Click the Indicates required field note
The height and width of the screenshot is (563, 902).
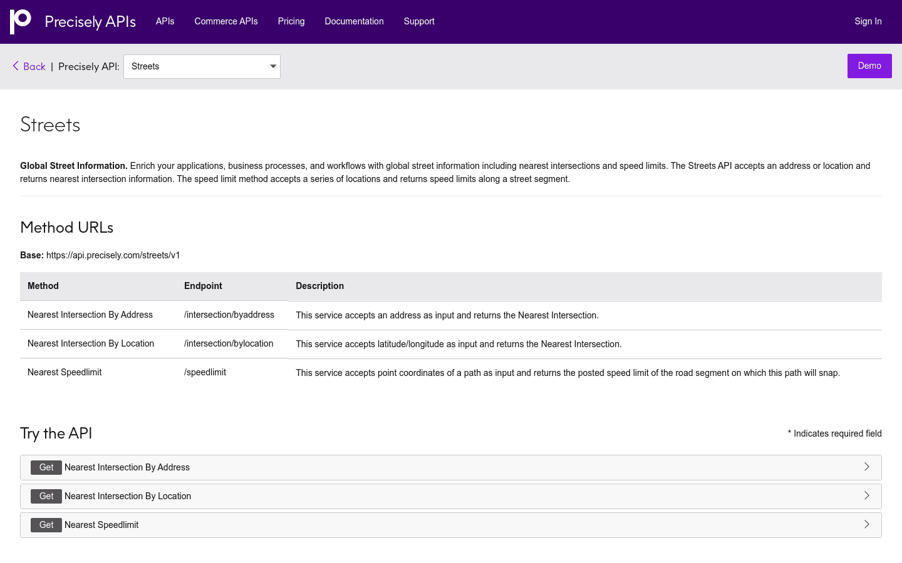tap(834, 434)
